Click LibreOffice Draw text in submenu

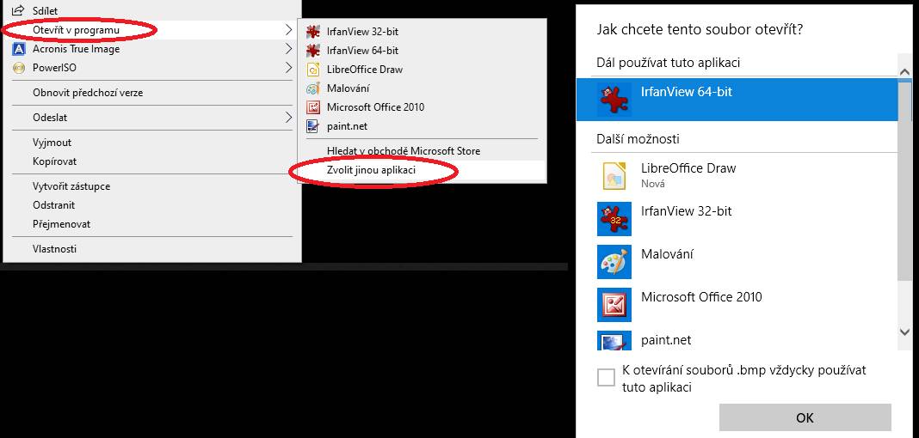[x=365, y=70]
